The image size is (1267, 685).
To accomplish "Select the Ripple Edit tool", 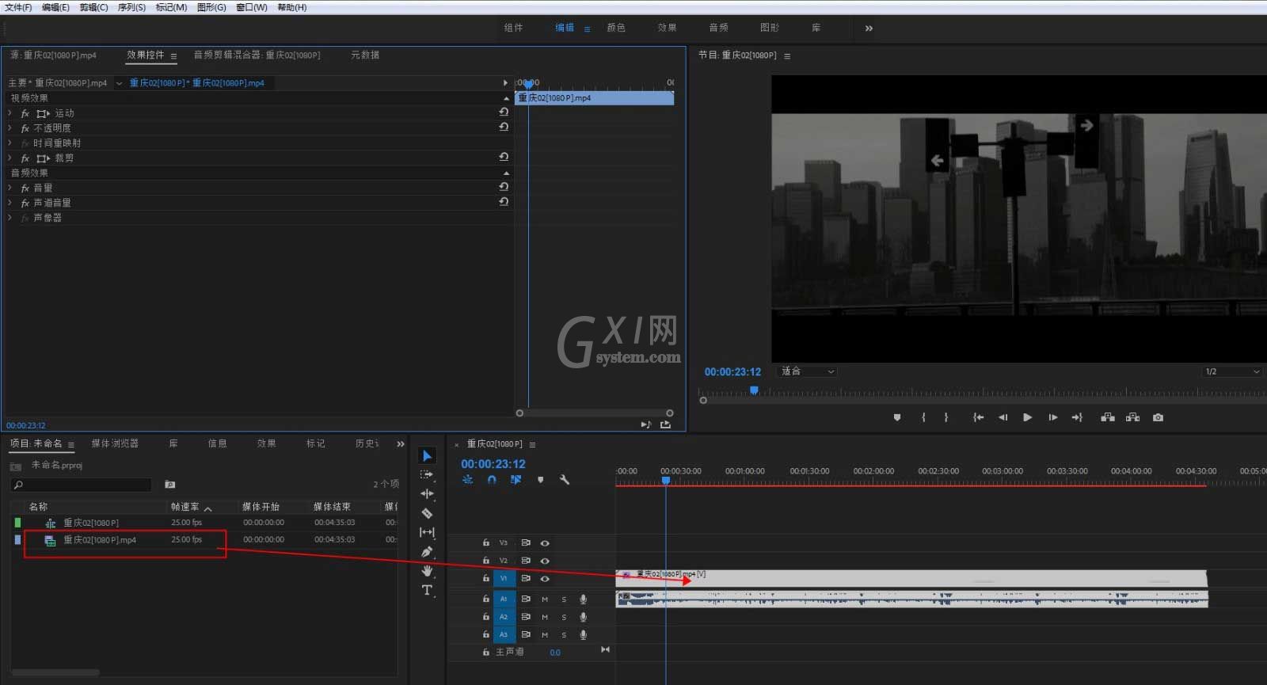I will pyautogui.click(x=427, y=493).
